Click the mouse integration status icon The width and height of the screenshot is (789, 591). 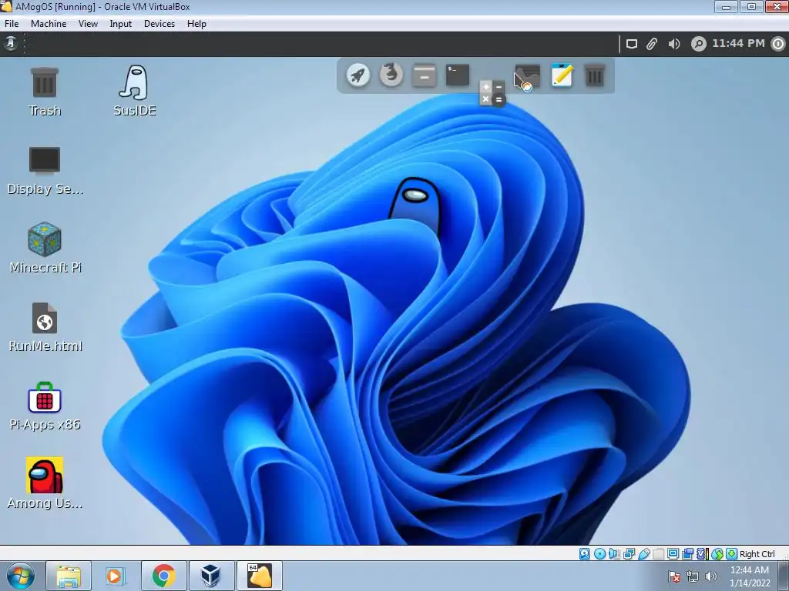[717, 554]
